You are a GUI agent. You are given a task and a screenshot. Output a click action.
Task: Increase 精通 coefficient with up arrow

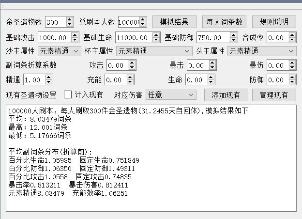coord(48,77)
